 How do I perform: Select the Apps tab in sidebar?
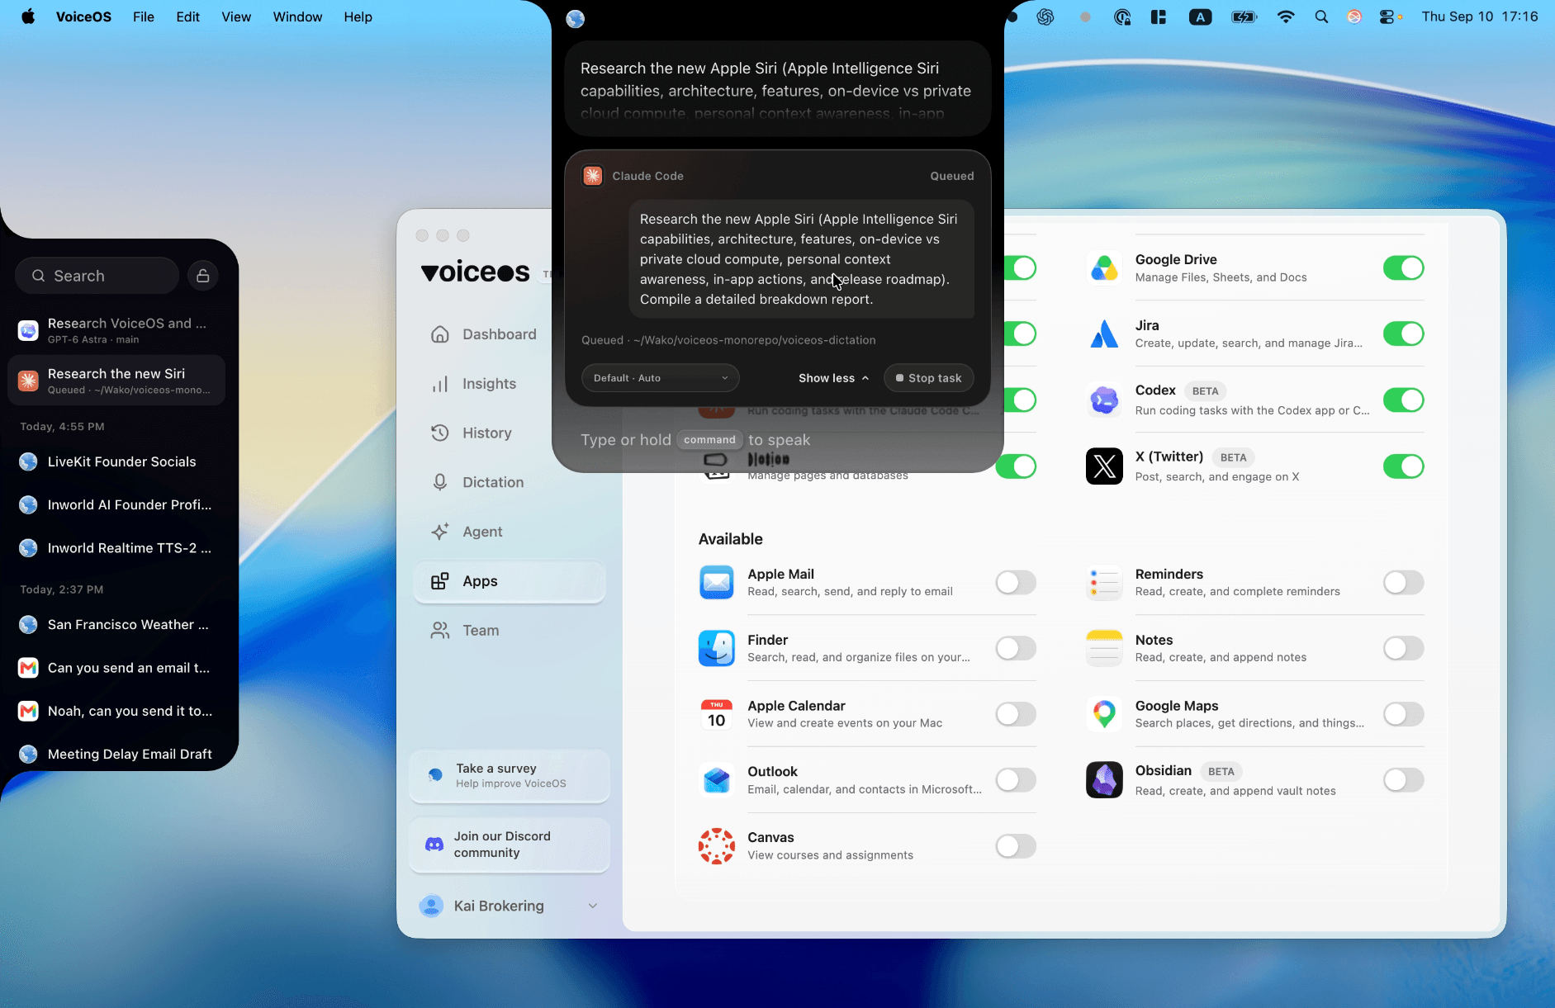(x=510, y=581)
